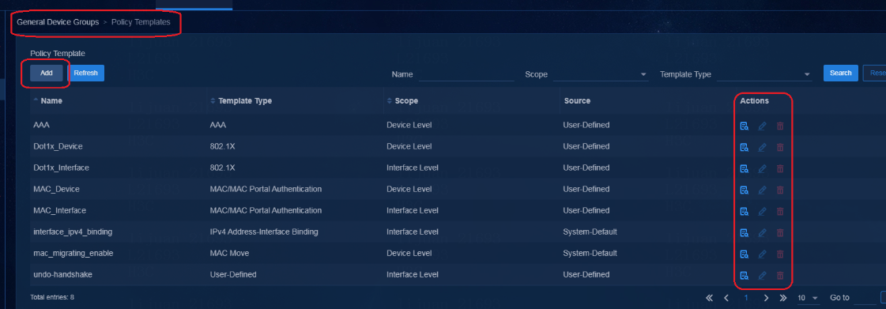The image size is (886, 309).
Task: Edit the mac_migrating_enable template
Action: coord(762,254)
